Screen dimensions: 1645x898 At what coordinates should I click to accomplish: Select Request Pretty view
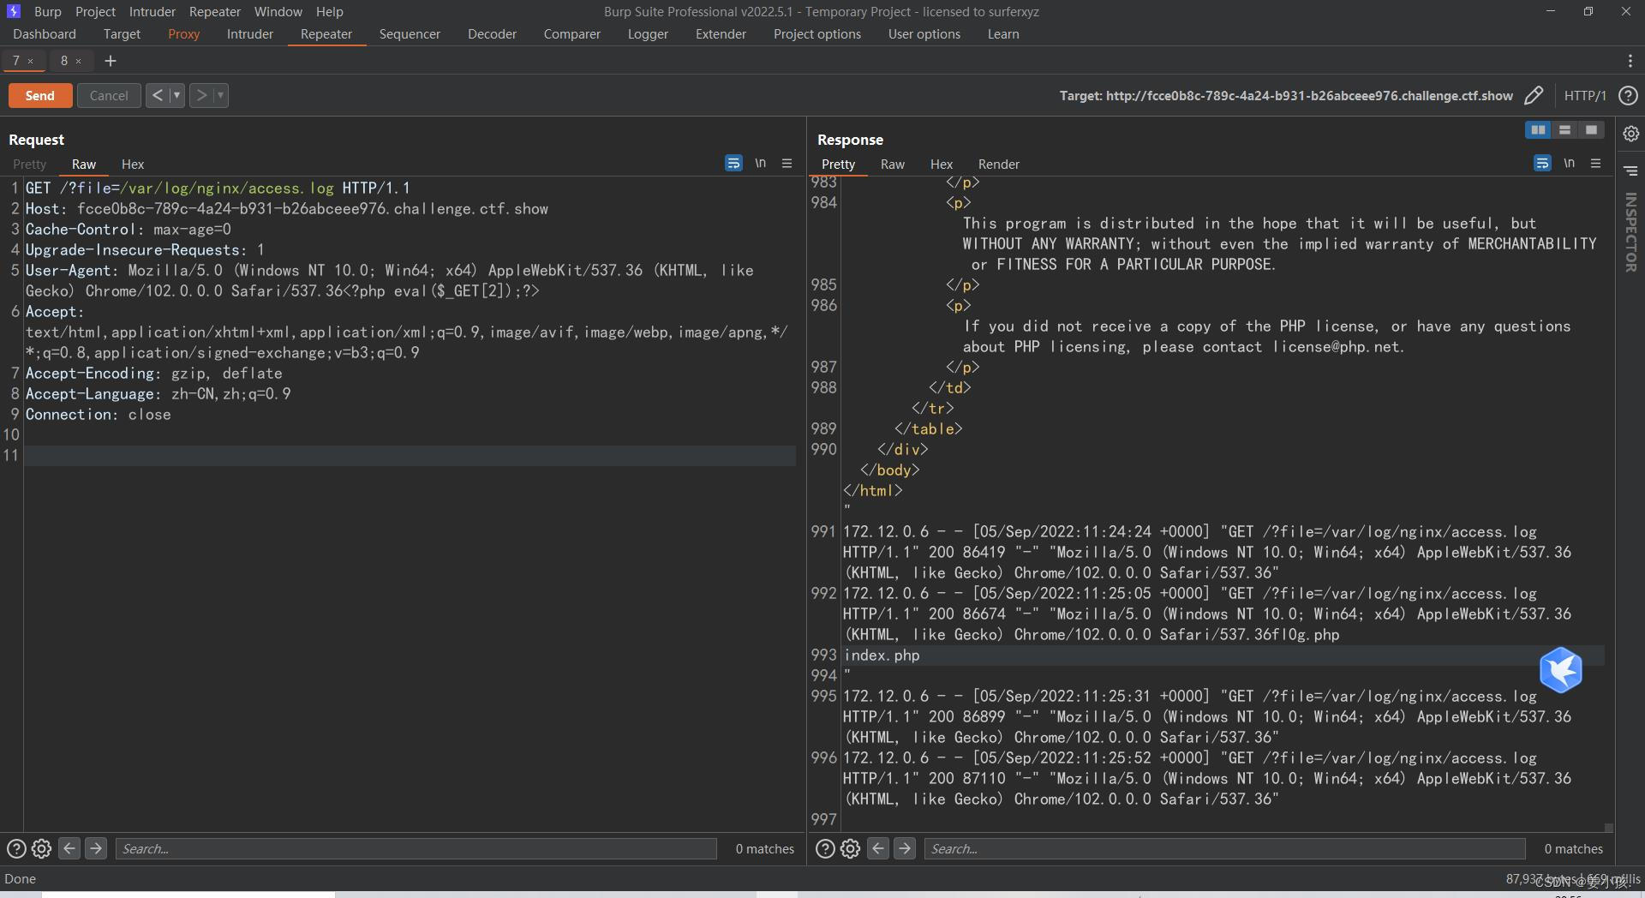29,164
